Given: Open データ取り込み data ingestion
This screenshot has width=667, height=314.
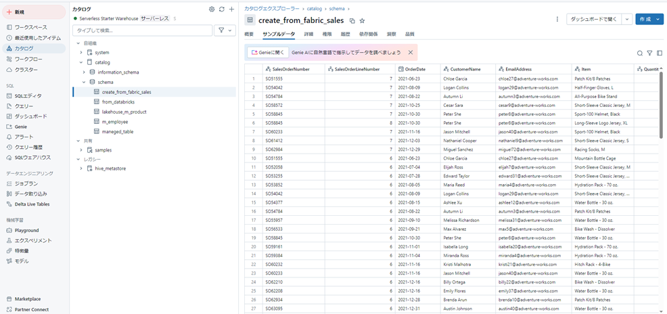Looking at the screenshot, I should click(34, 194).
